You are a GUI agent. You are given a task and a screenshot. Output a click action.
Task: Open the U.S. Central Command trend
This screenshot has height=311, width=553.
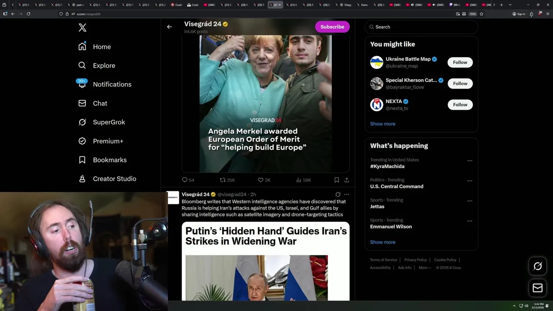click(x=397, y=187)
